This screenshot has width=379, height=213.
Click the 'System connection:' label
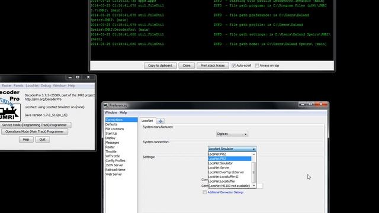[x=156, y=142]
